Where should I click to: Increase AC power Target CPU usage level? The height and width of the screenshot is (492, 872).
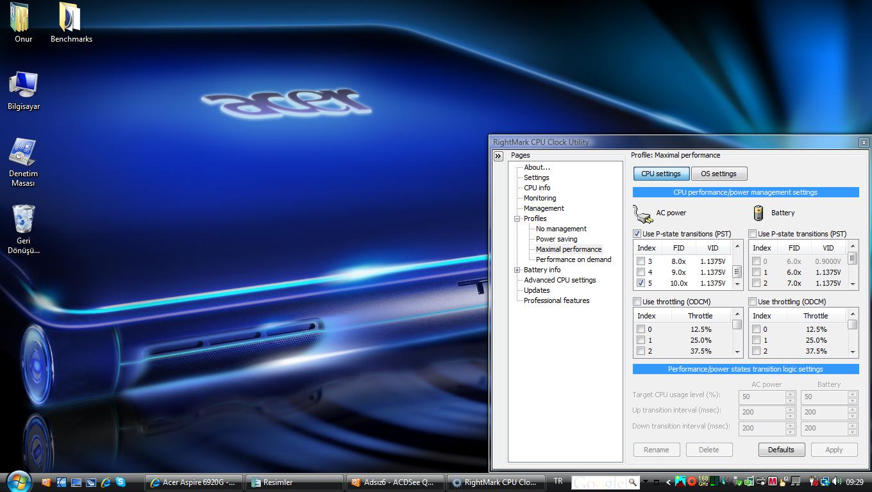coord(790,393)
